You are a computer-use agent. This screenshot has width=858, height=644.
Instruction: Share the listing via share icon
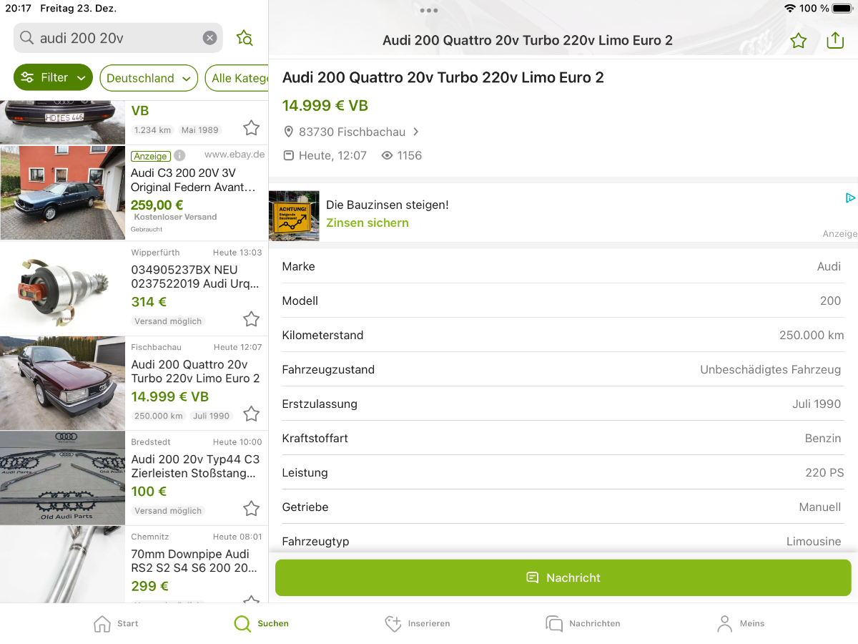click(834, 41)
